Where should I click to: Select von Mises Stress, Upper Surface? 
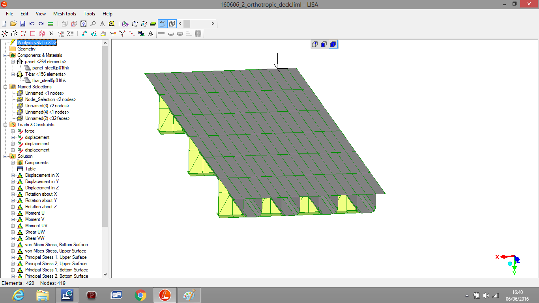(55, 251)
